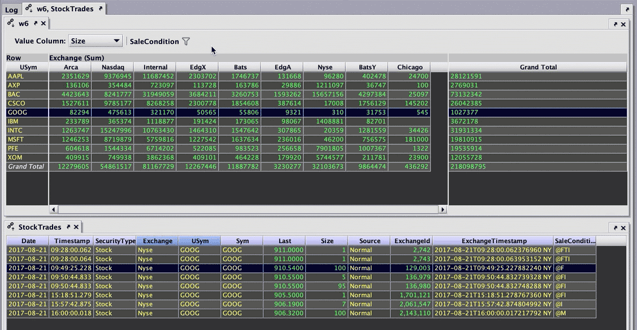Screen dimensions: 637x330
Task: Sort pivot by the Arca column header
Action: click(x=70, y=67)
